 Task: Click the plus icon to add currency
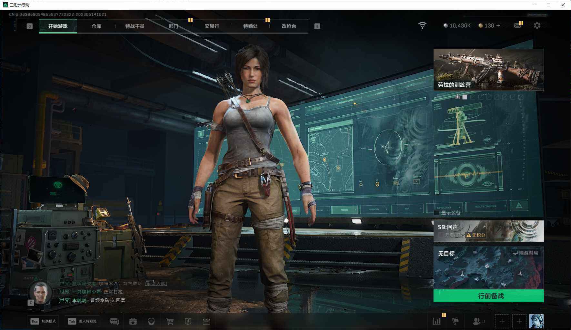click(498, 25)
